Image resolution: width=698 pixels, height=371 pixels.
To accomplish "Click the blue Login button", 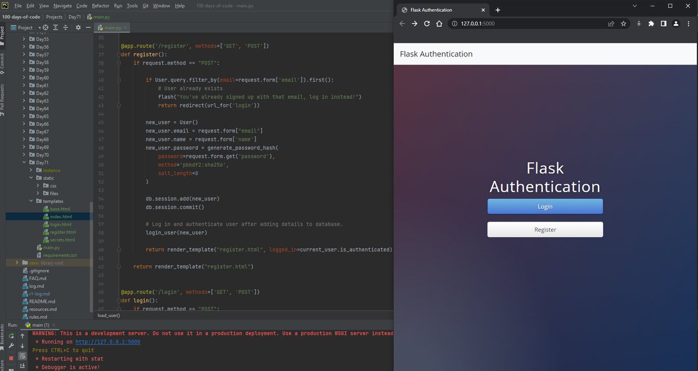I will click(x=545, y=206).
